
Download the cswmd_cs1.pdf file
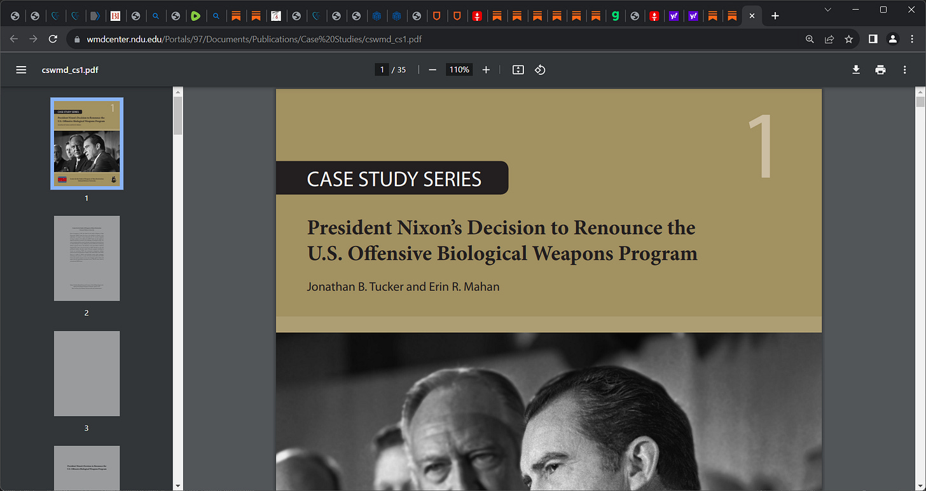[x=856, y=70]
